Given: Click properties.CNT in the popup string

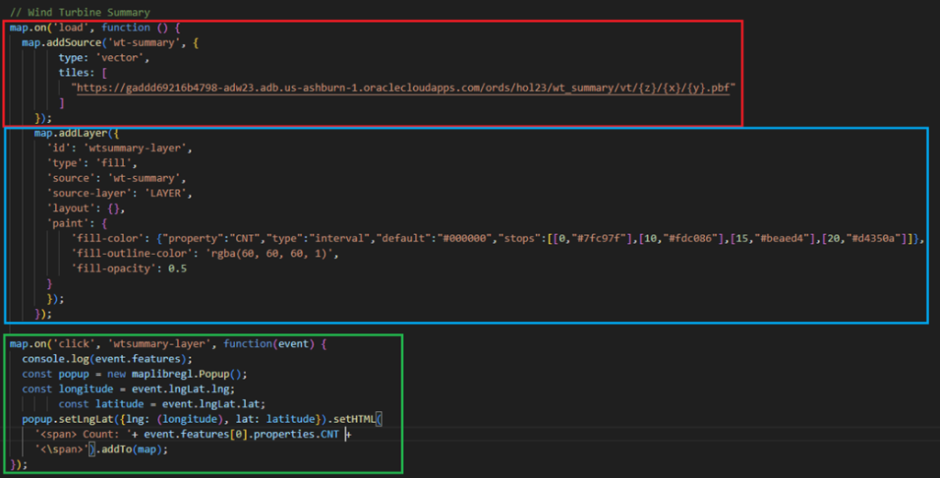Looking at the screenshot, I should (x=297, y=434).
